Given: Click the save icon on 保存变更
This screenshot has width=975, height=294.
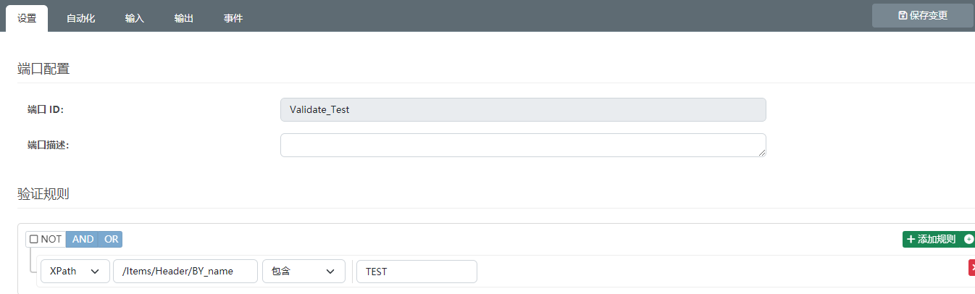Looking at the screenshot, I should [x=903, y=15].
